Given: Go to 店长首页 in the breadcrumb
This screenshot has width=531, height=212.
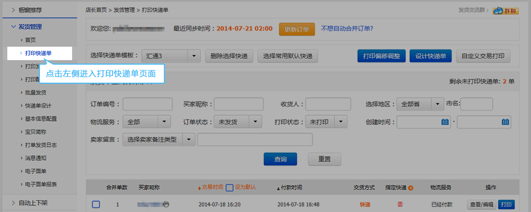Looking at the screenshot, I should (x=96, y=10).
